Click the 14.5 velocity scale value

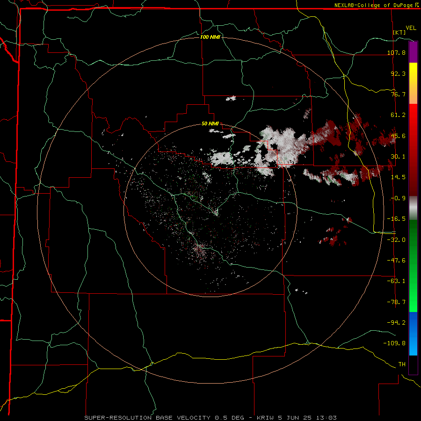coord(398,177)
